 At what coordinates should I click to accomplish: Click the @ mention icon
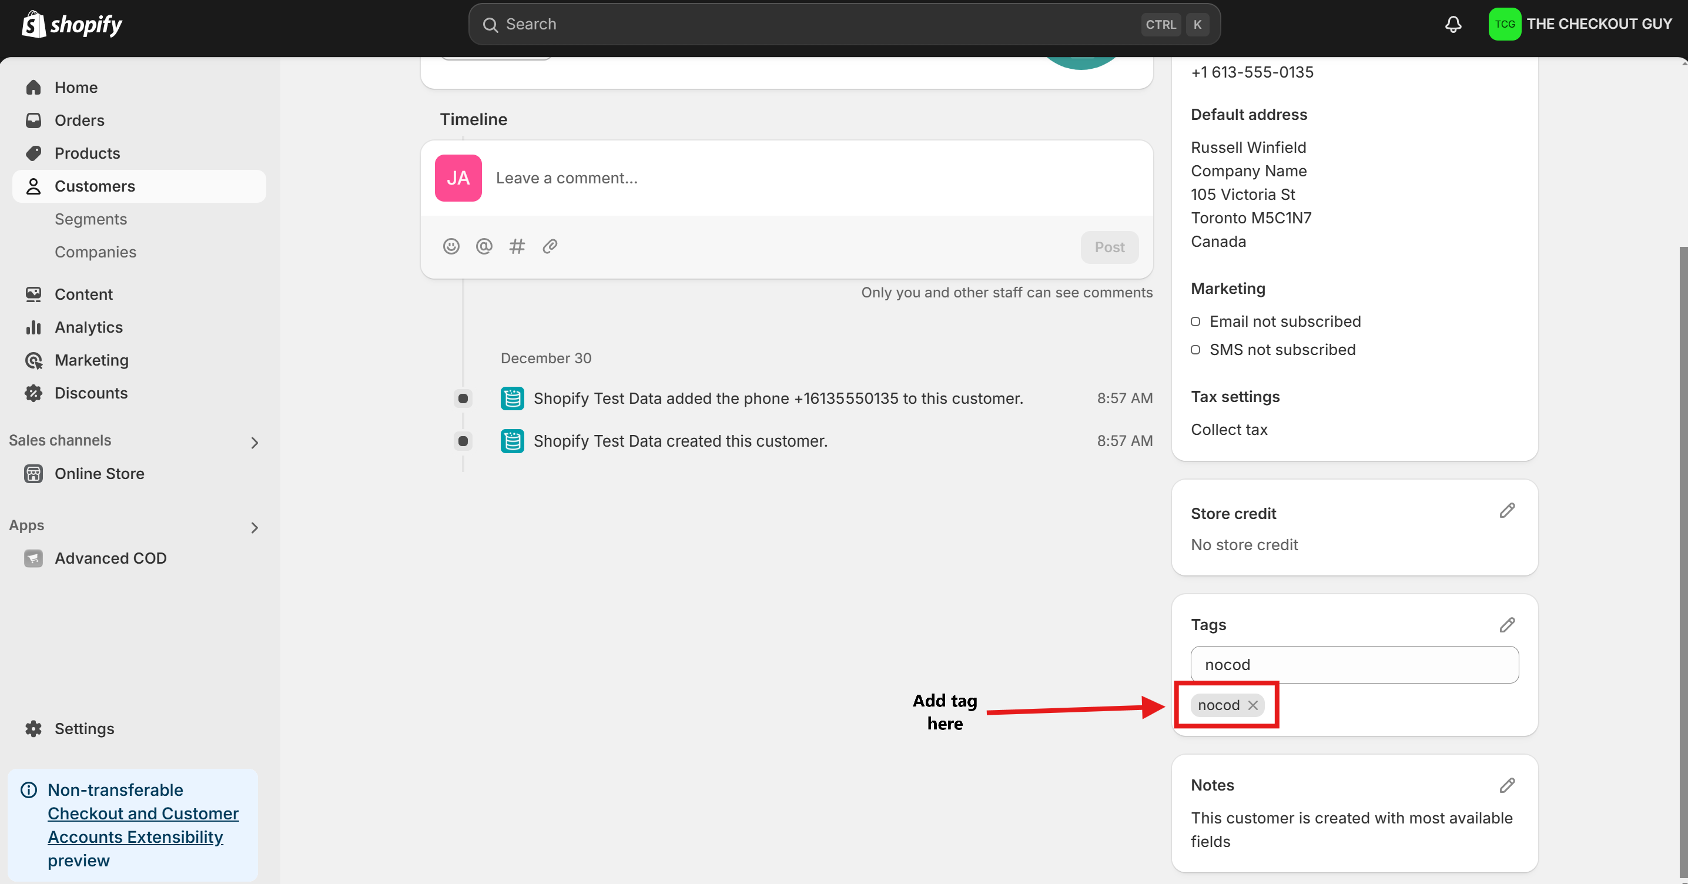coord(484,246)
